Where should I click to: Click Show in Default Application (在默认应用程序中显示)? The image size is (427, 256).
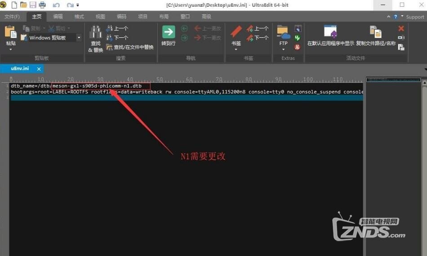331,36
